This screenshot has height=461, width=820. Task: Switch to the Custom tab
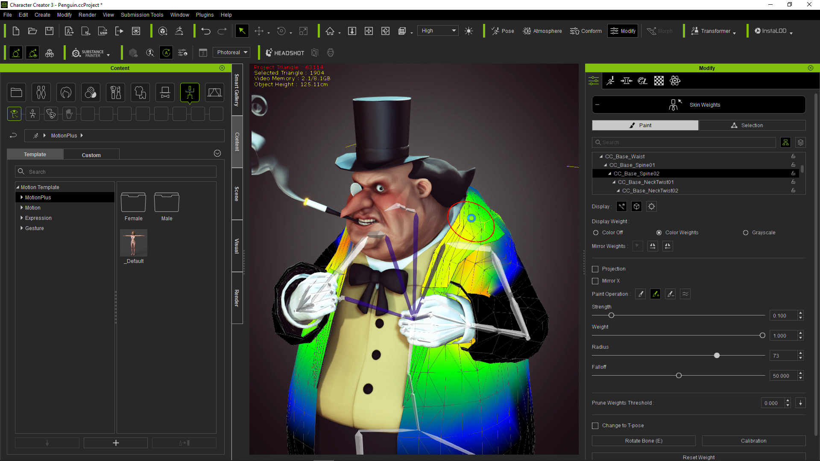(91, 155)
